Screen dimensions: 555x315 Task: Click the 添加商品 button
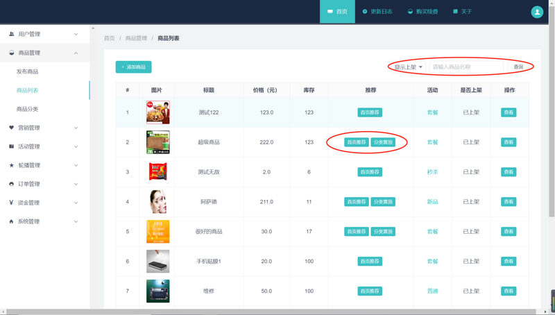pos(133,67)
